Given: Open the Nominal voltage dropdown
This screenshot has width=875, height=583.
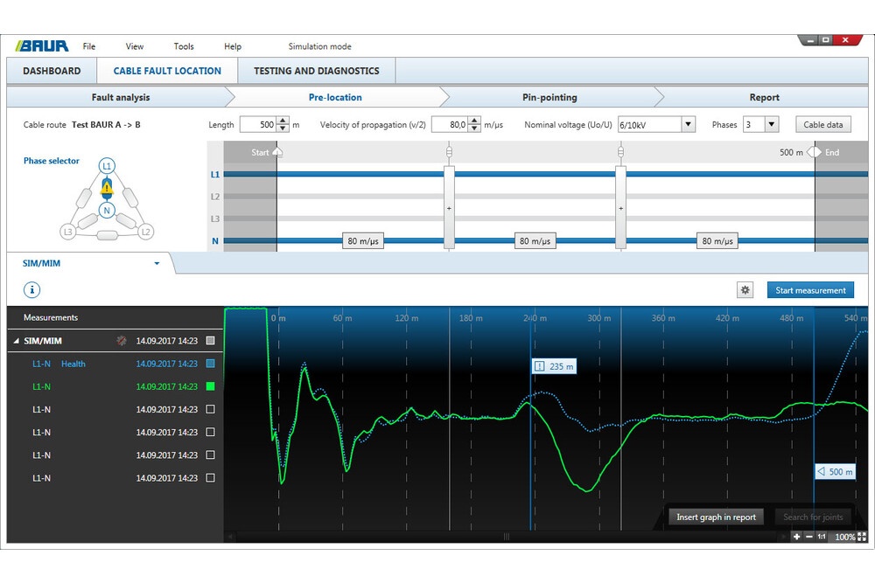Looking at the screenshot, I should (687, 124).
